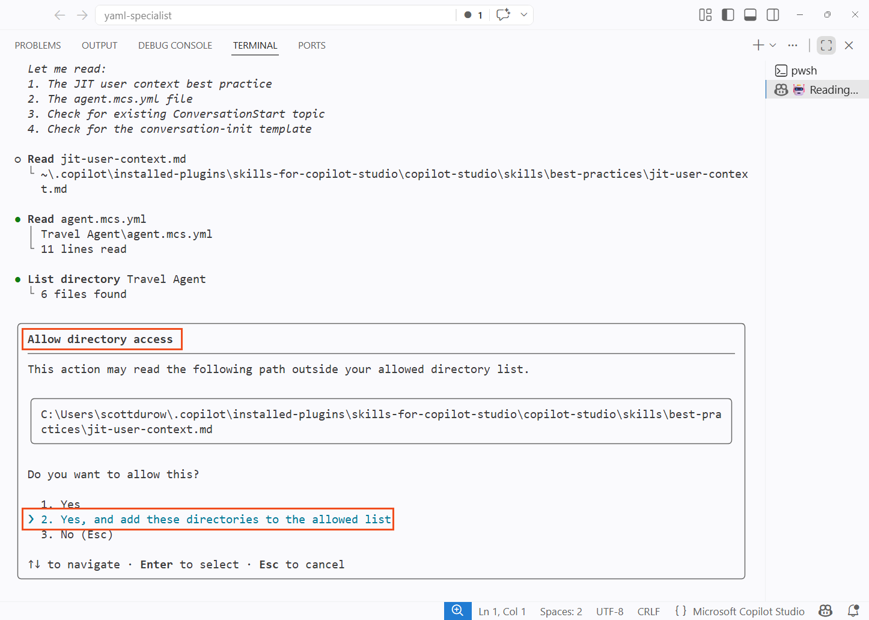This screenshot has width=869, height=620.
Task: Switch to the Ports tab
Action: (311, 46)
